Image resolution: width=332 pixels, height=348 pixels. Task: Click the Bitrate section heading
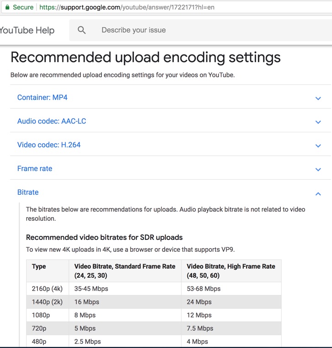coord(28,192)
